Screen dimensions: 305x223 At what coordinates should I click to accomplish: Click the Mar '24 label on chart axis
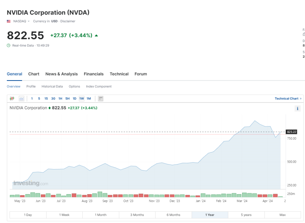coord(242,201)
